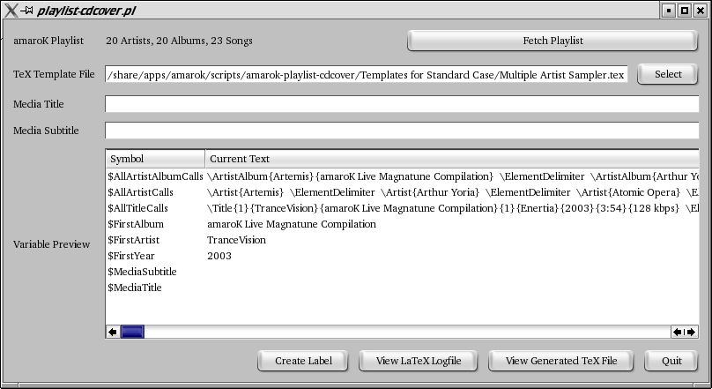The height and width of the screenshot is (389, 712).
Task: Click Select to choose a TeX template
Action: coord(668,74)
